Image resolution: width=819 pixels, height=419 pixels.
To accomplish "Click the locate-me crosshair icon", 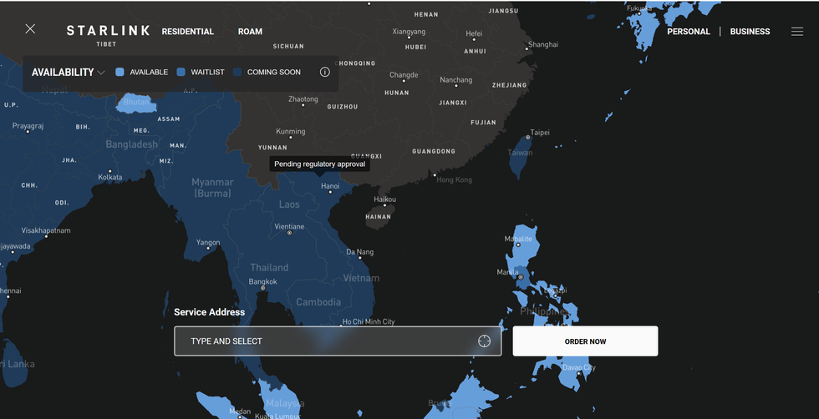I will (x=484, y=341).
